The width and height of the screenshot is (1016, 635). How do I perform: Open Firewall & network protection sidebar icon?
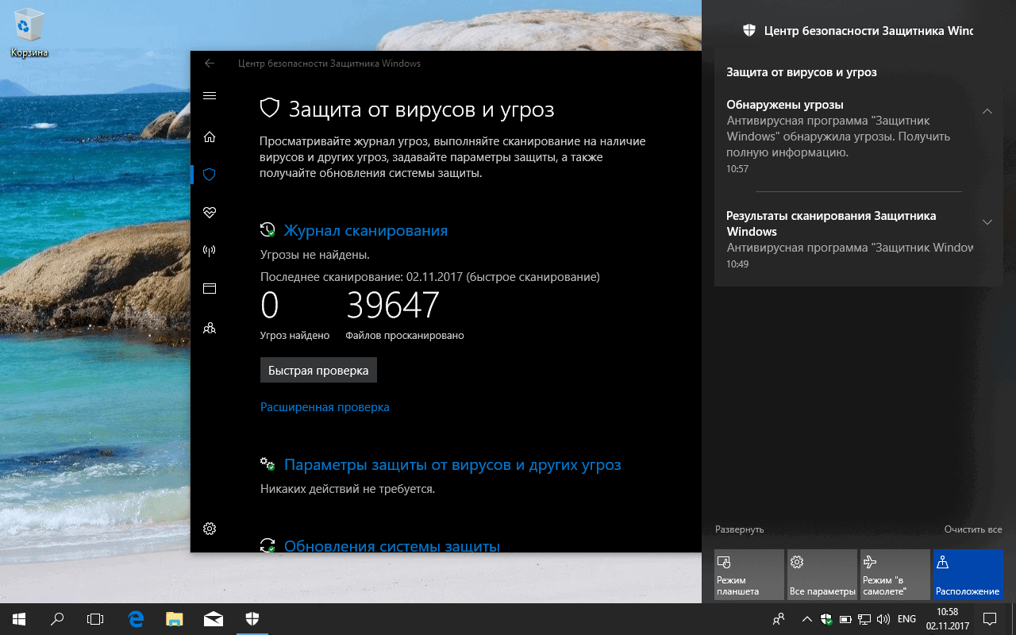(209, 250)
